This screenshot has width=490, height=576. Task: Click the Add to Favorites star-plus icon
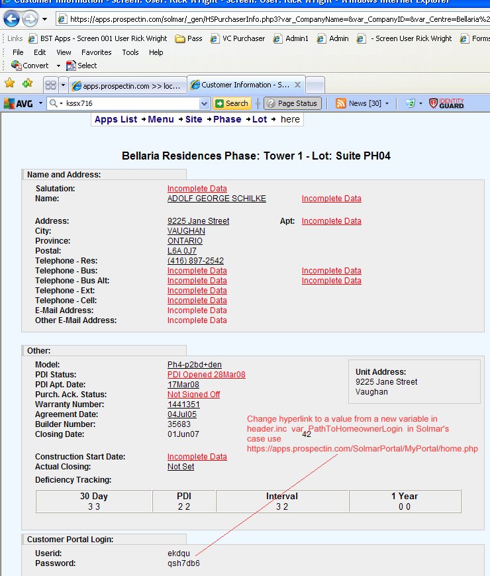click(28, 83)
